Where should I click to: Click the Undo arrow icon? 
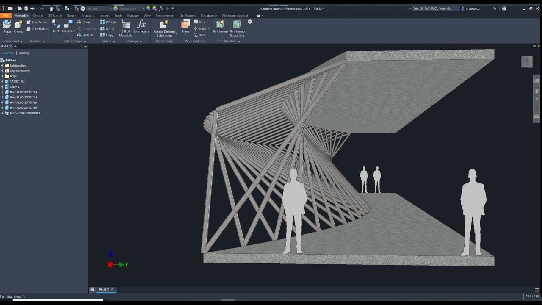[32, 8]
